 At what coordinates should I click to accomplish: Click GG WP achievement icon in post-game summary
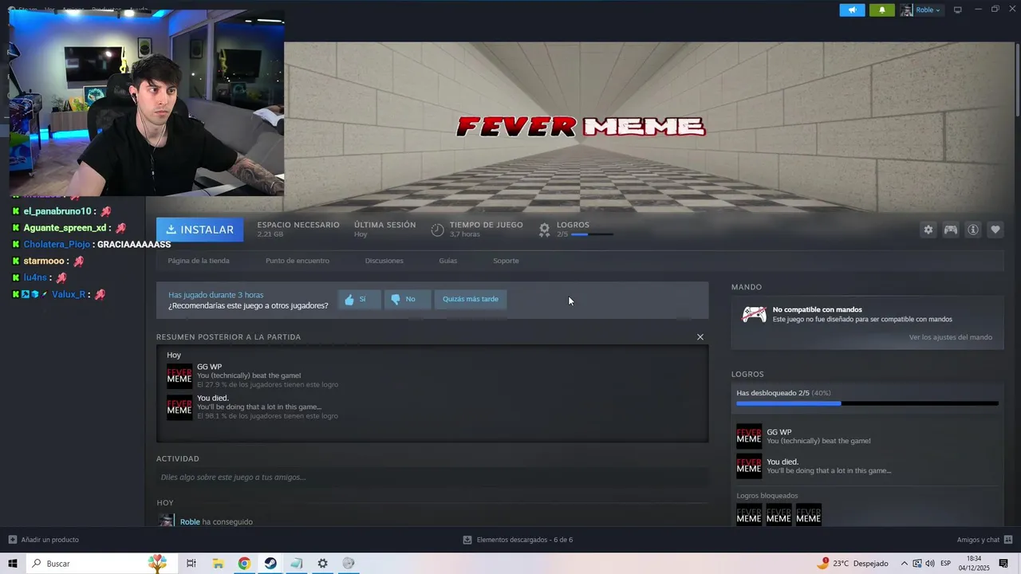click(x=179, y=375)
